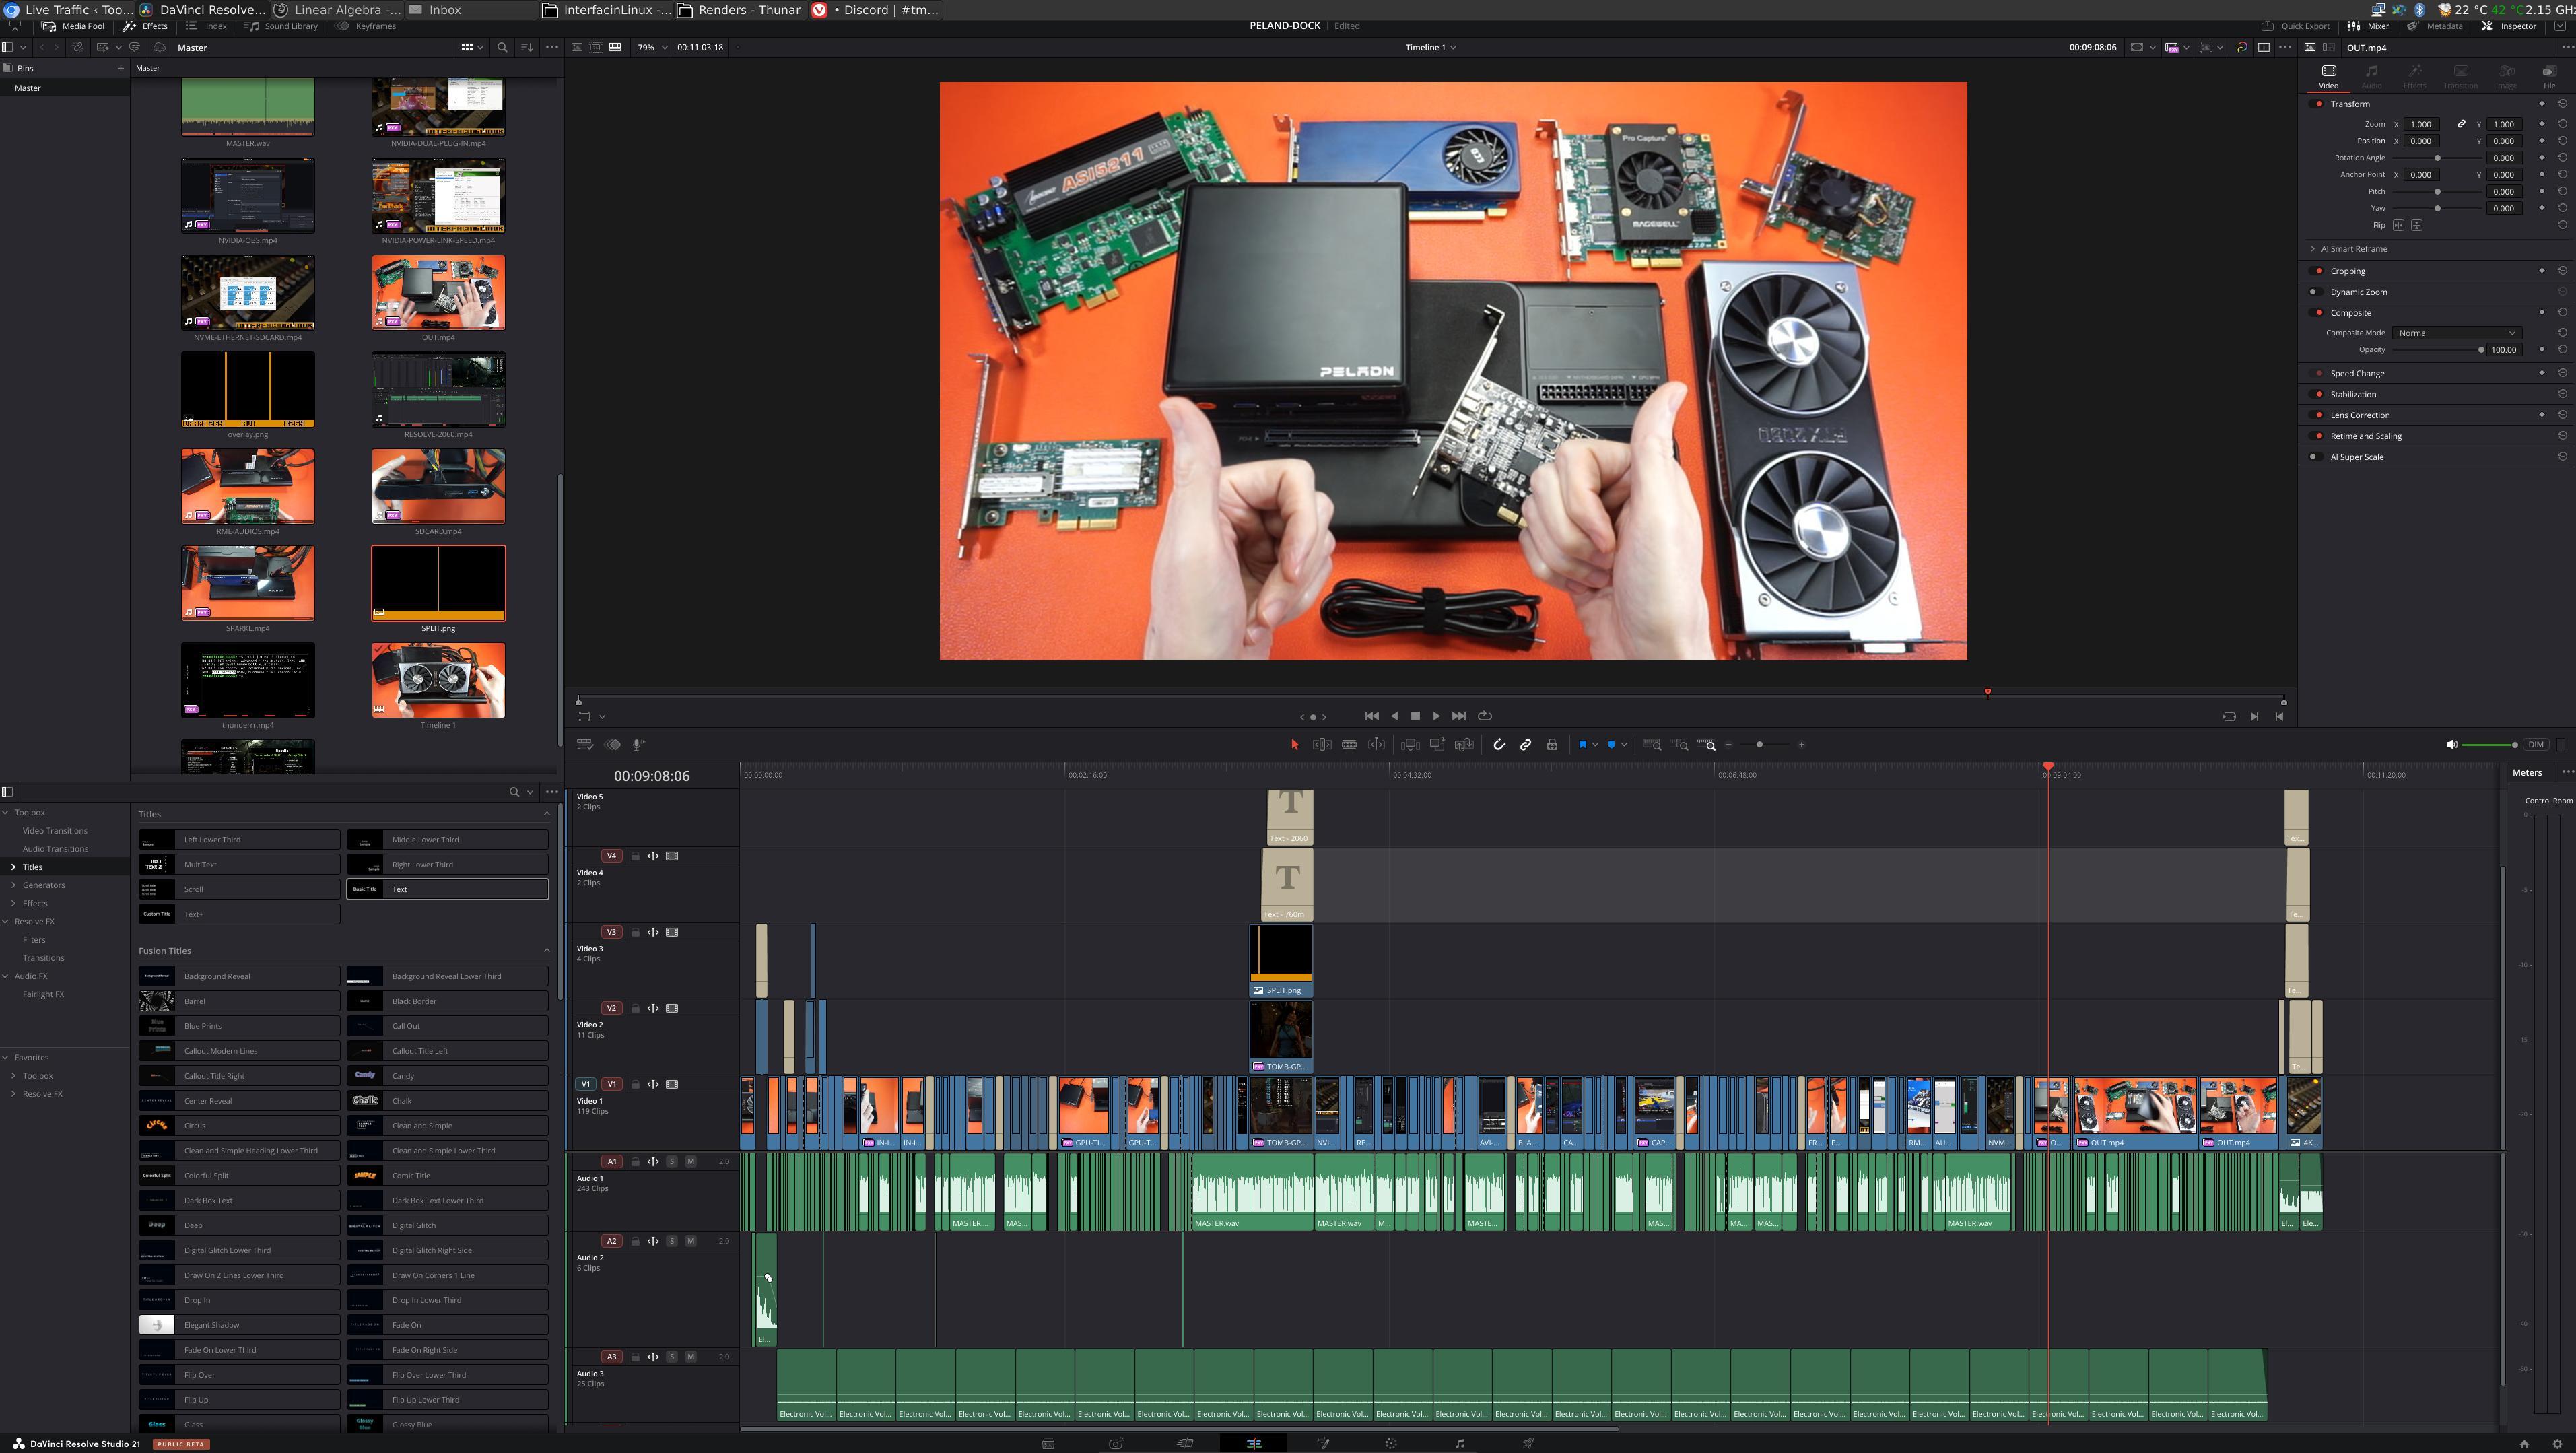The height and width of the screenshot is (1453, 2576).
Task: Flip the clip vertically in Inspector
Action: 2417,225
